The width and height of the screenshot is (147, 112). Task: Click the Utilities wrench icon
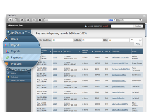[8, 73]
